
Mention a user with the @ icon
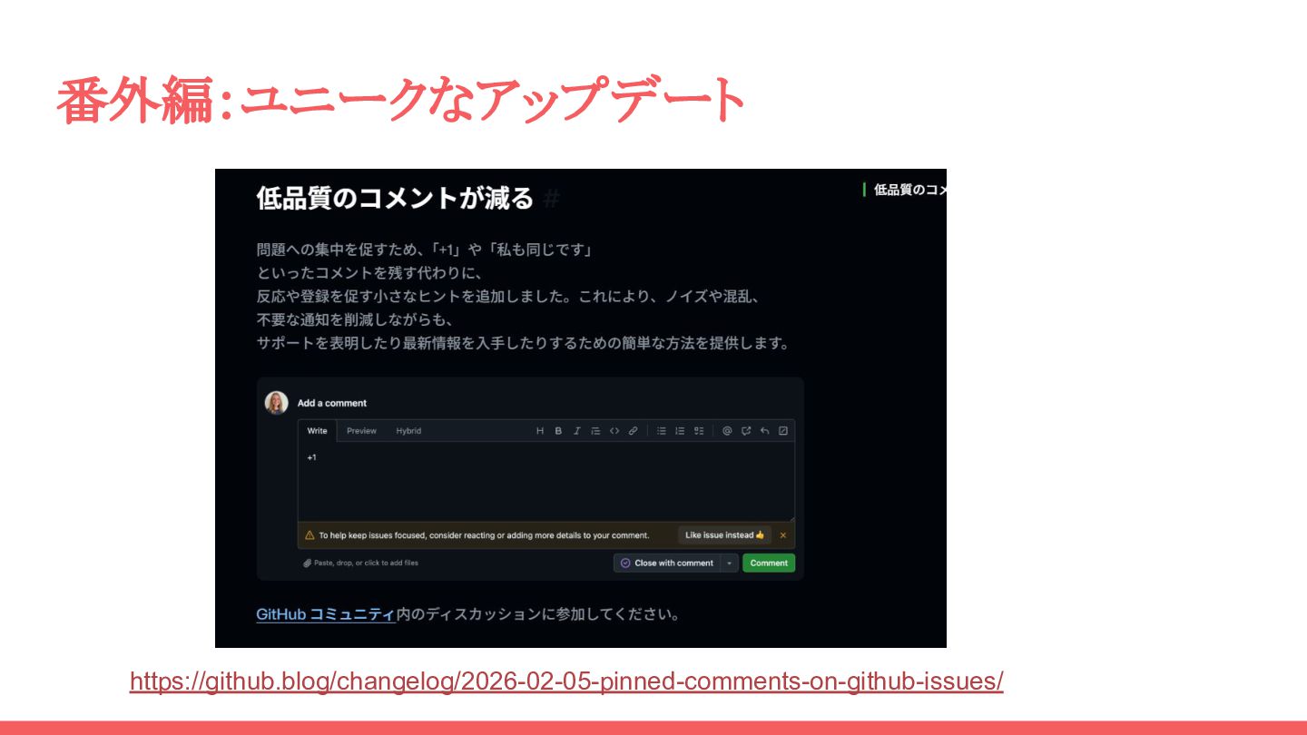(x=727, y=431)
